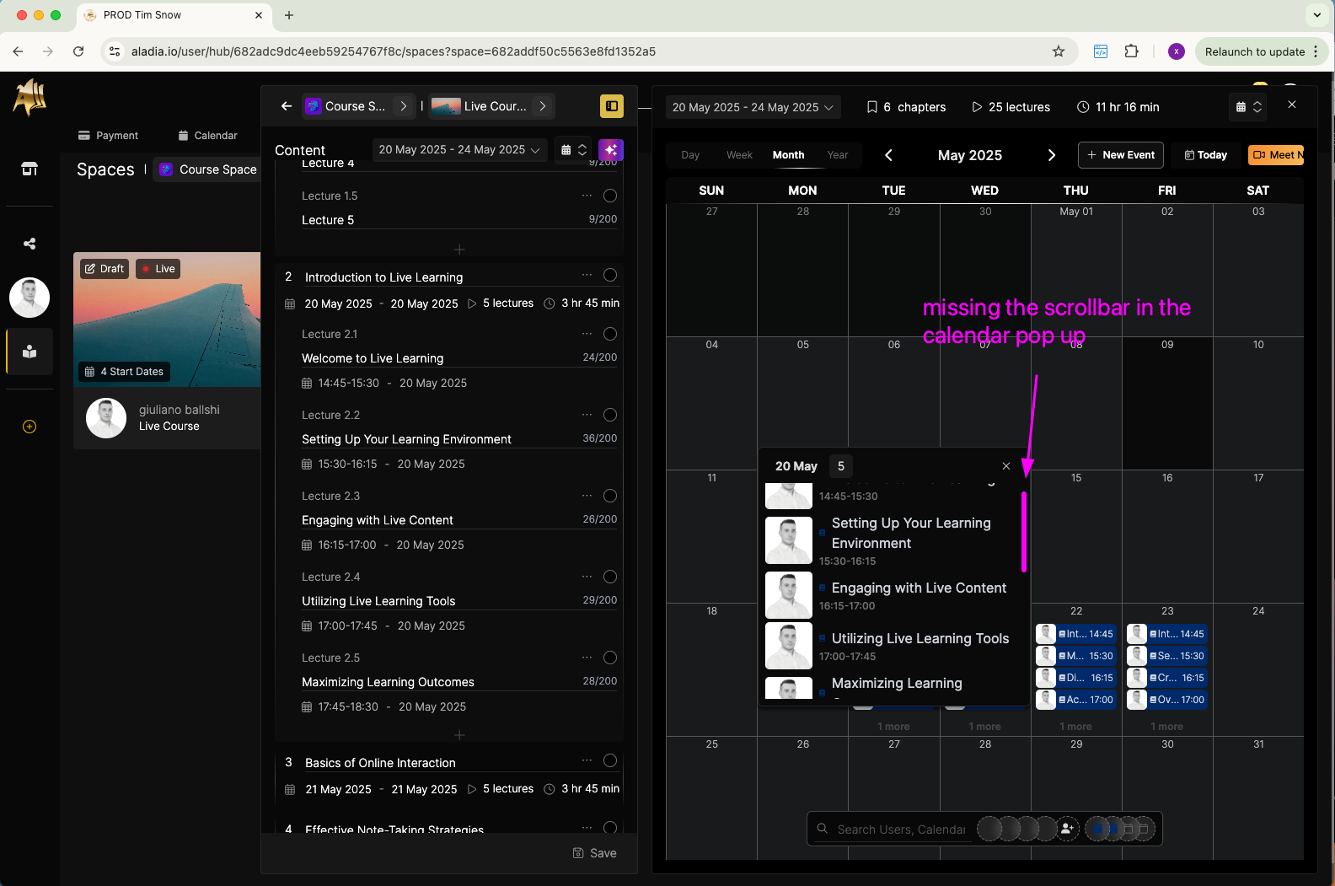The image size is (1335, 886).
Task: Toggle the Lecture 2.5 circle
Action: tap(610, 658)
